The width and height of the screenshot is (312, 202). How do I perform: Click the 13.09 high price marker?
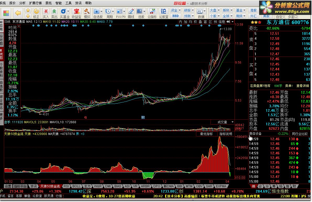[227, 29]
